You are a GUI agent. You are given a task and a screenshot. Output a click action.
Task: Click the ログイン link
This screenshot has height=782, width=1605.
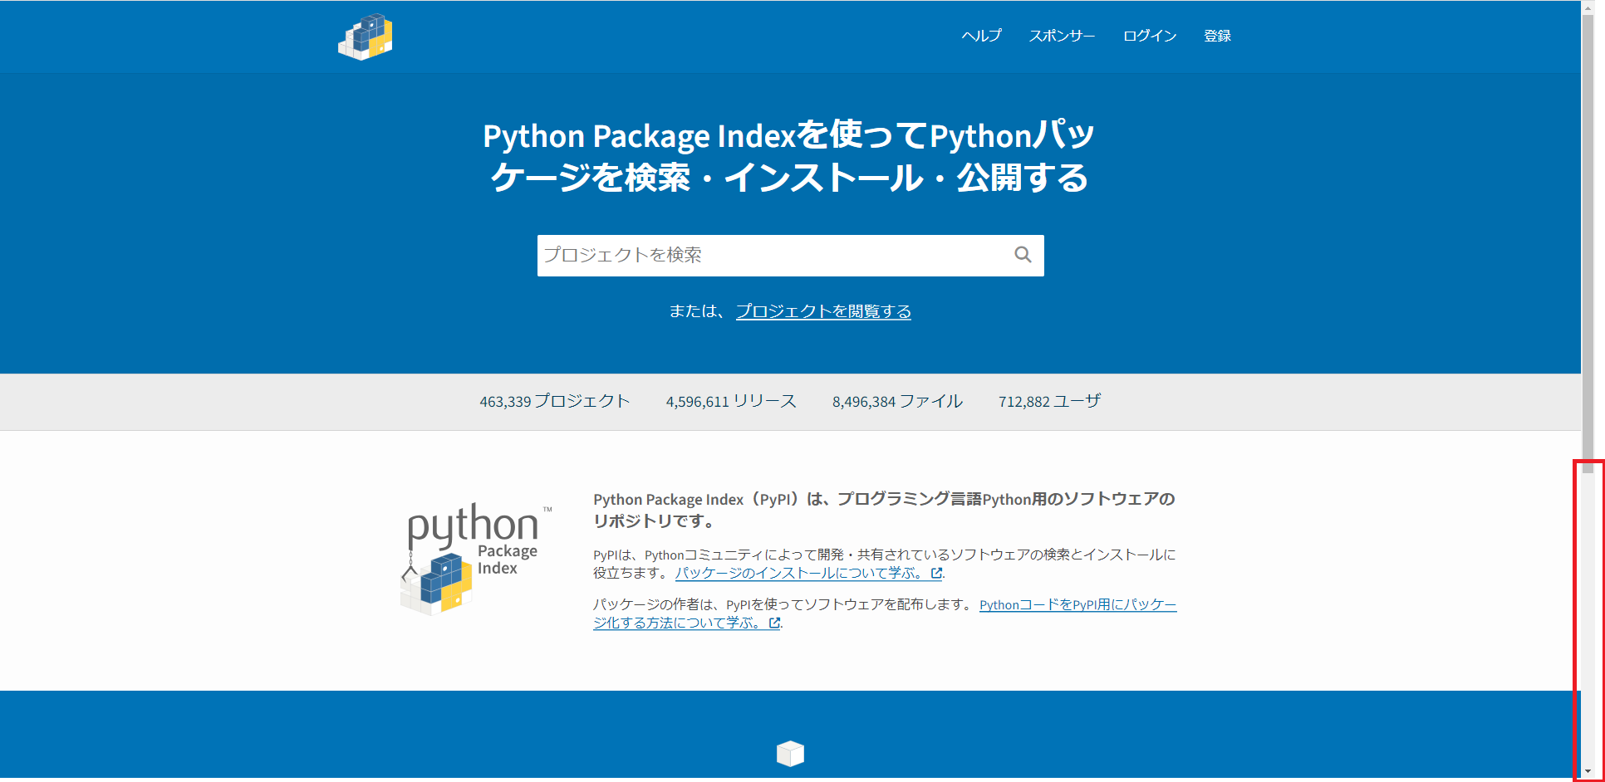click(x=1150, y=36)
